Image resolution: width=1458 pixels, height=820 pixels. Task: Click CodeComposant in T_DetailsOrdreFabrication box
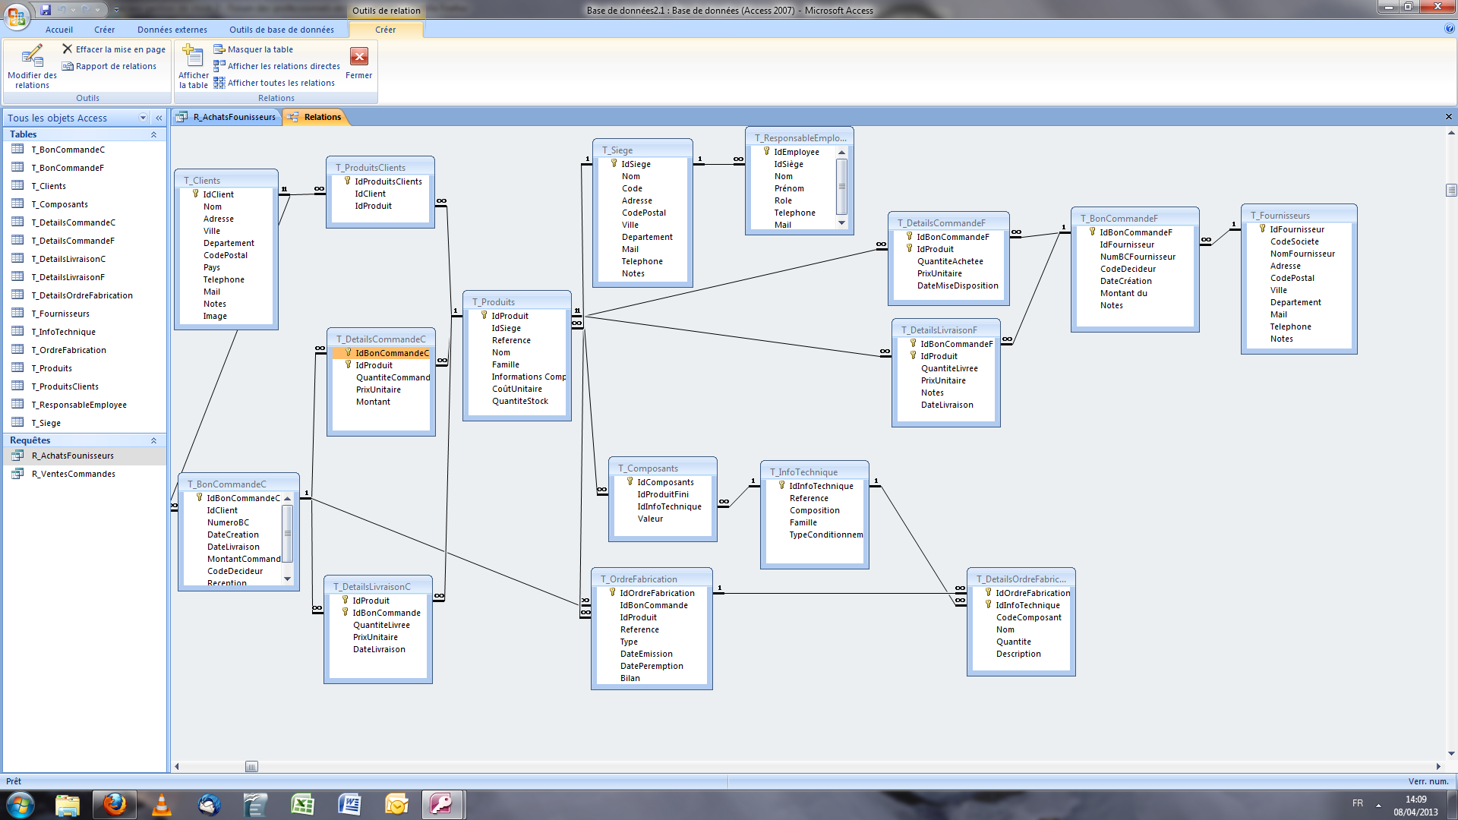click(1029, 617)
